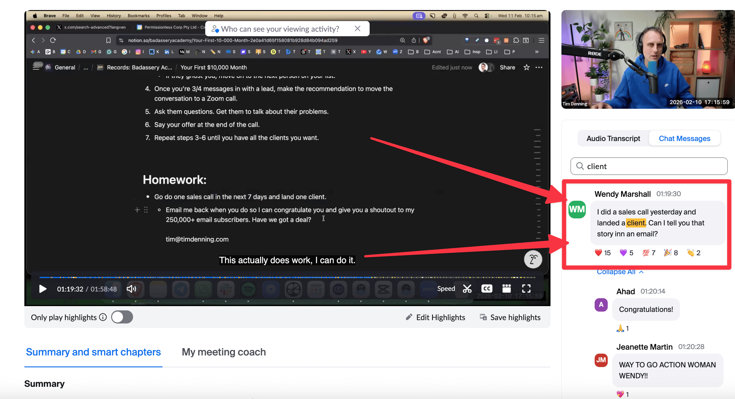Enter fullscreen mode on the video player

coord(526,289)
